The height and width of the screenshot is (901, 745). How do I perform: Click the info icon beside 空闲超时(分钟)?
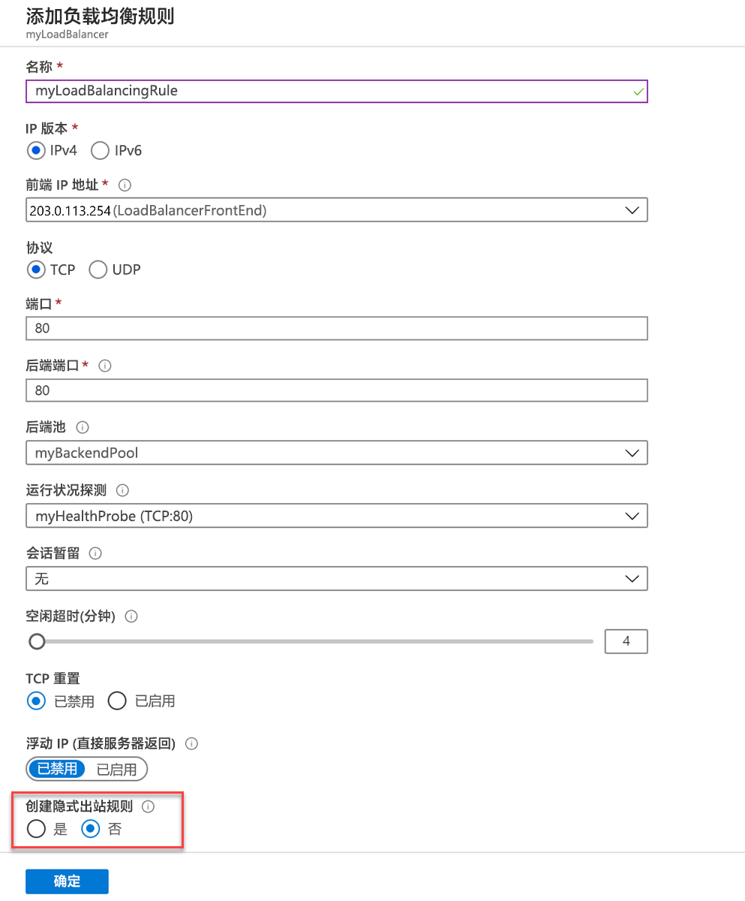click(x=131, y=616)
